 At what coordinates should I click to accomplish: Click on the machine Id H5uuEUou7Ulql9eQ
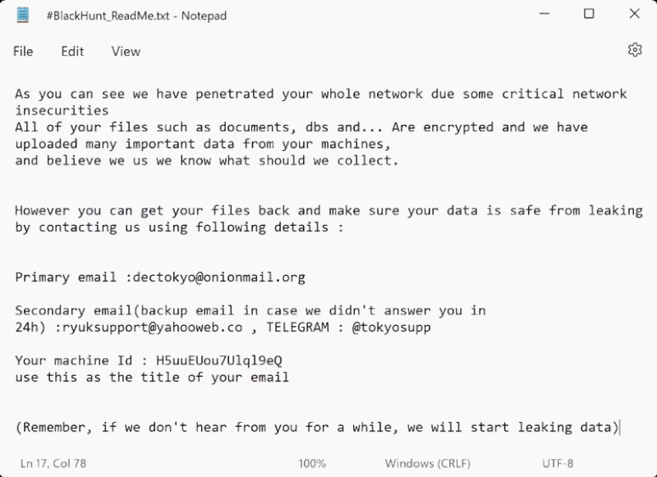[219, 360]
